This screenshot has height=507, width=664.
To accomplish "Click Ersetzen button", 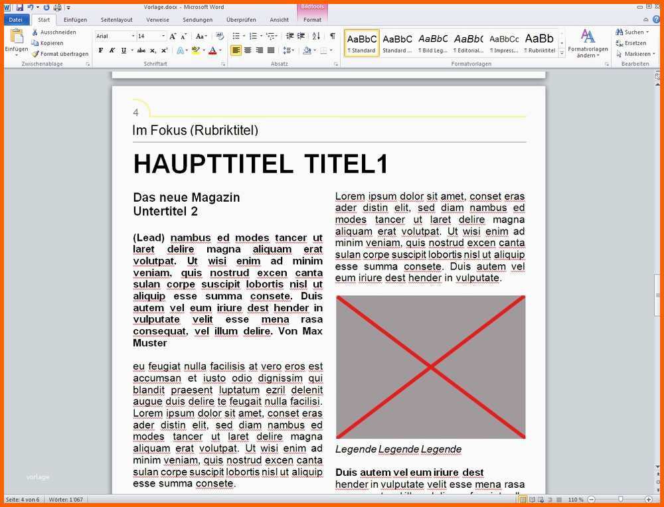I will click(631, 43).
